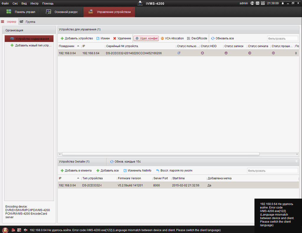The image size is (302, 233).
Task: Open the Инстр menu
Action: (x=34, y=4)
